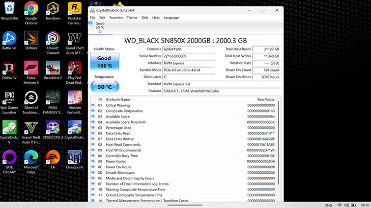Select the Ghost of Tsushima shortcut
371x208 pixels.
click(x=31, y=103)
